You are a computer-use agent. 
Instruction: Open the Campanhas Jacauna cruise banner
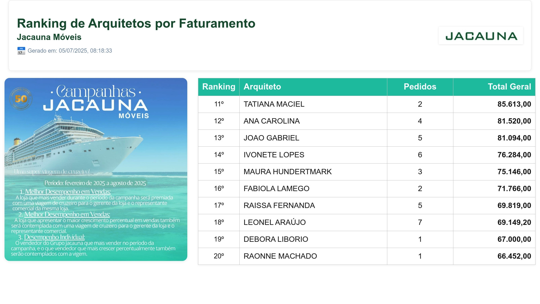pyautogui.click(x=96, y=169)
